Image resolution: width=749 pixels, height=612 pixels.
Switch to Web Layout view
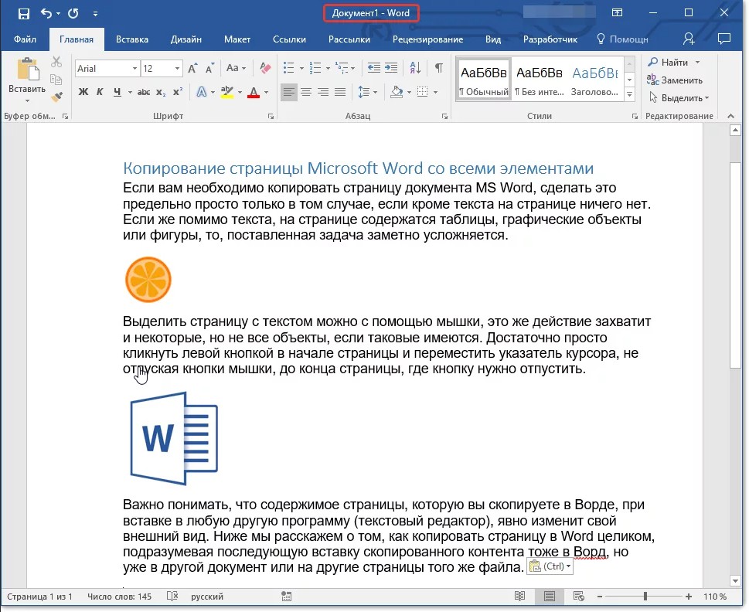578,596
